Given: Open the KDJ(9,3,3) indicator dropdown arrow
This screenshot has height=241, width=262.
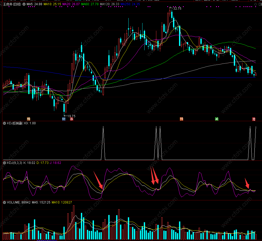Looking at the screenshot, I should point(4,163).
